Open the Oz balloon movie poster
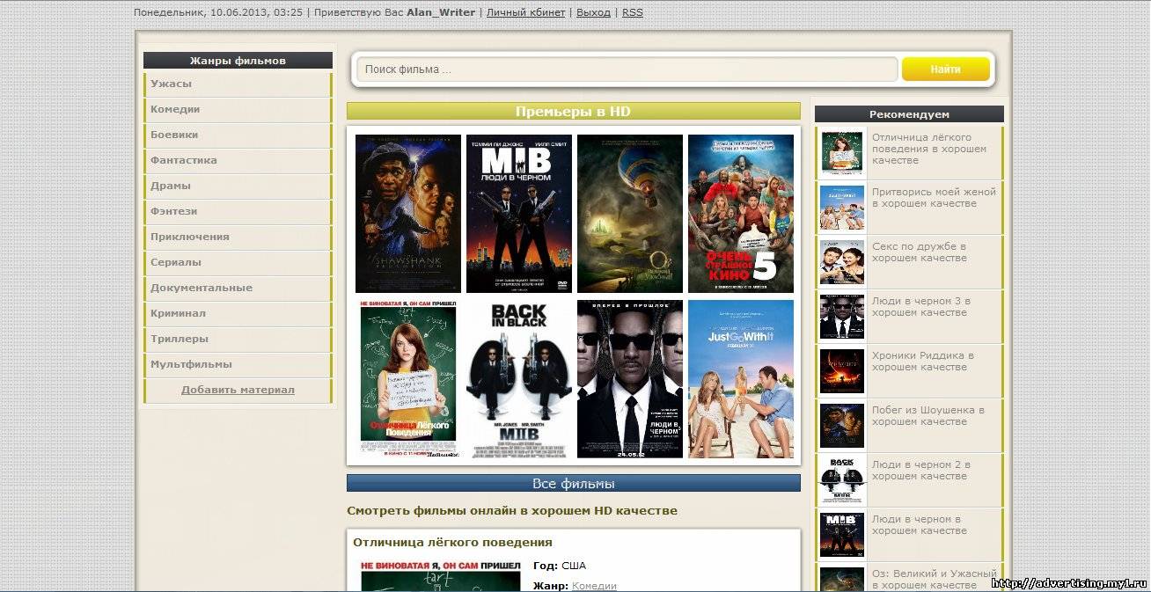 coord(630,214)
